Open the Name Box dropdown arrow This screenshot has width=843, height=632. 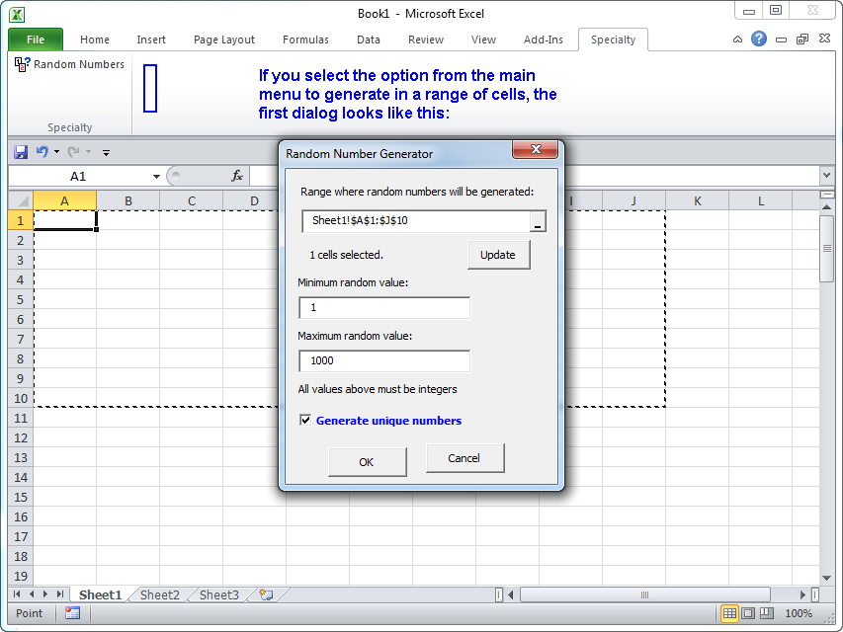click(x=156, y=177)
